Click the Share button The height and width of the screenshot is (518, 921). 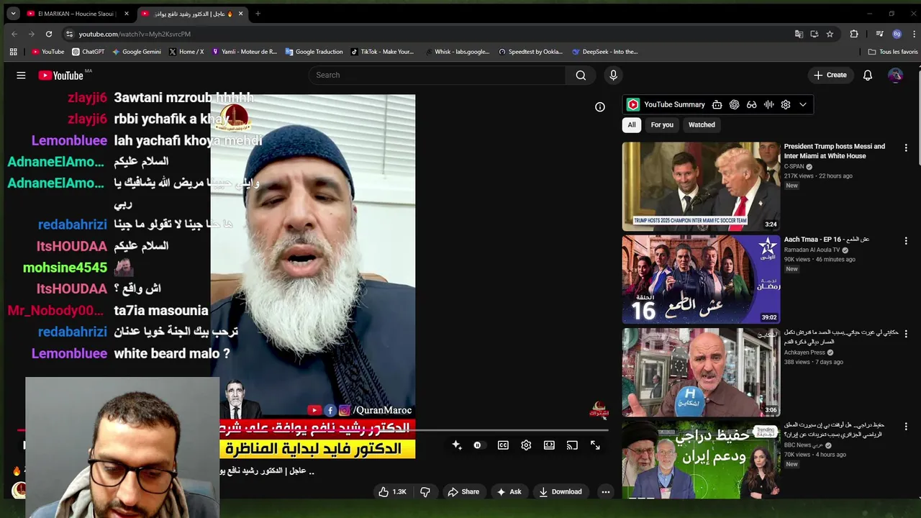463,492
